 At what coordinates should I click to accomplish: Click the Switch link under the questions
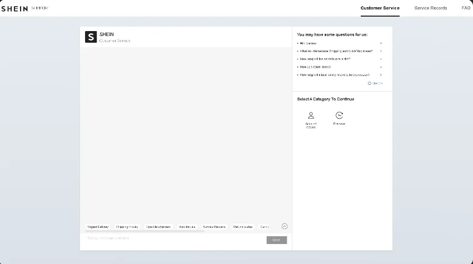(x=377, y=83)
